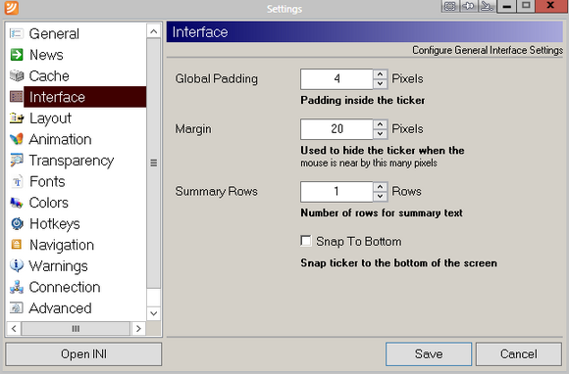The height and width of the screenshot is (374, 569).
Task: Increase Global Padding with up arrow
Action: tap(380, 74)
